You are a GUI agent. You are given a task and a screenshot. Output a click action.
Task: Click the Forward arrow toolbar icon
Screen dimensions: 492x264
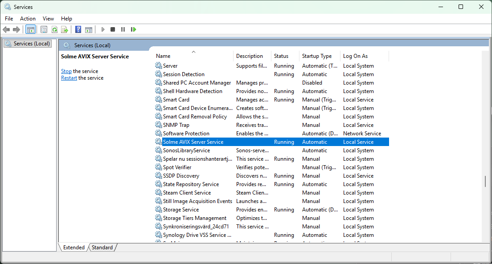tap(16, 29)
